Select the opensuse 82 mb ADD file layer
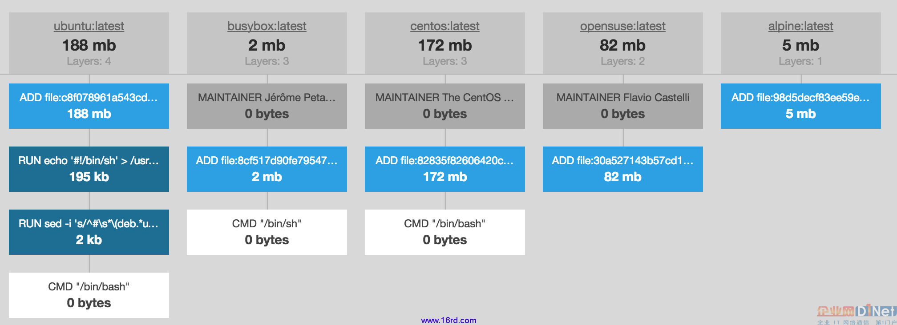Image resolution: width=897 pixels, height=325 pixels. (623, 169)
